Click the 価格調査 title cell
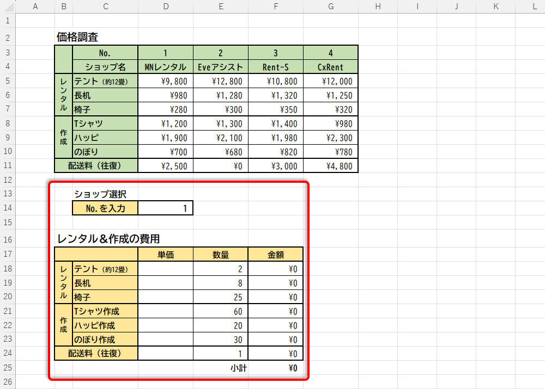This screenshot has width=545, height=389. click(77, 38)
